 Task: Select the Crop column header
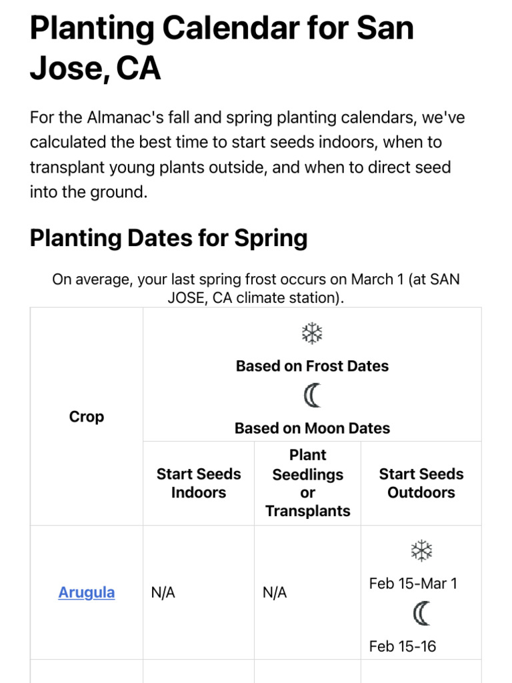tap(87, 417)
